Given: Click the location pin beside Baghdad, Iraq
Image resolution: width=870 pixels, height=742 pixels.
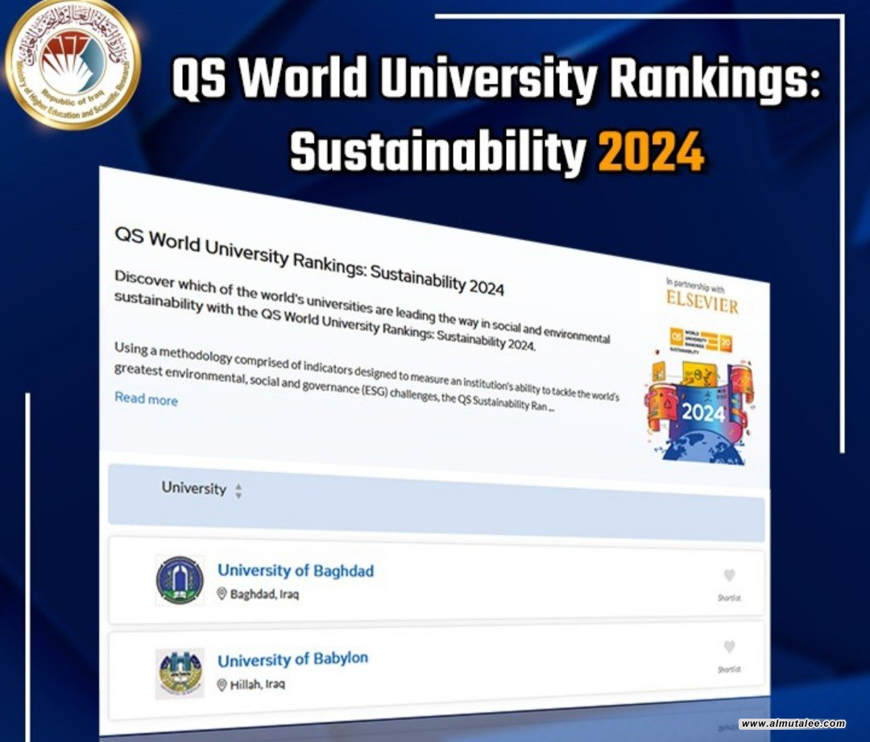Looking at the screenshot, I should point(222,594).
